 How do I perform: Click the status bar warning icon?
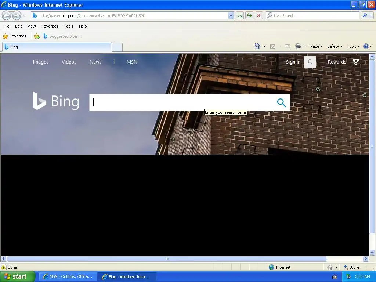coord(4,267)
